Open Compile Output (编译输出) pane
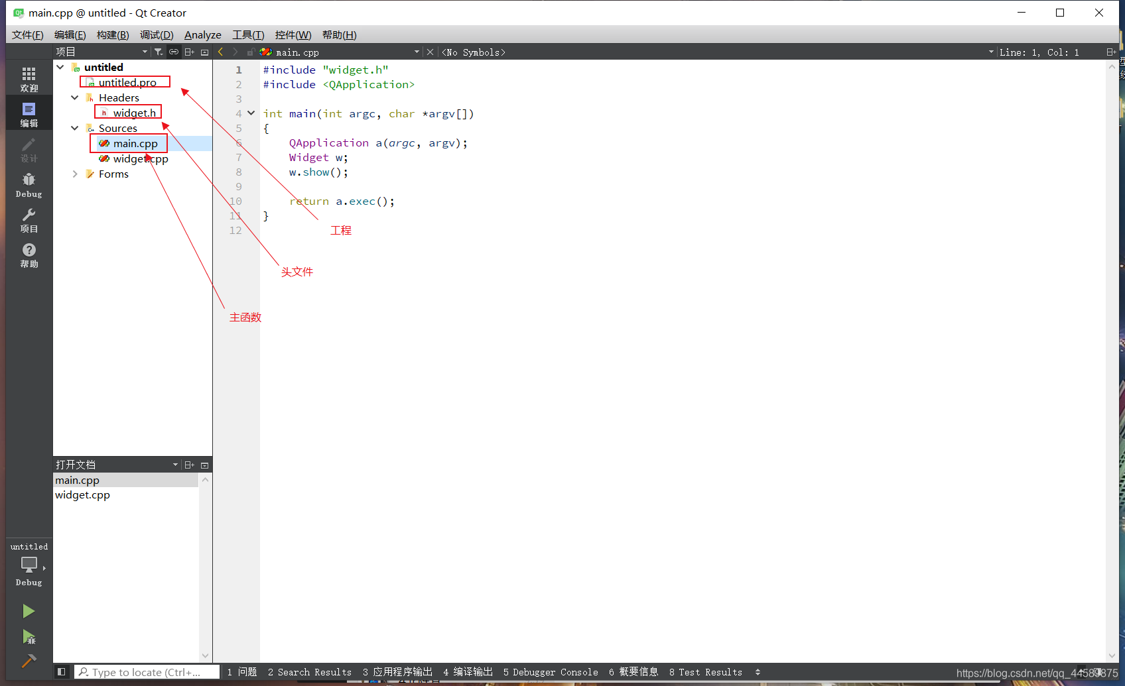This screenshot has width=1125, height=686. 468,671
